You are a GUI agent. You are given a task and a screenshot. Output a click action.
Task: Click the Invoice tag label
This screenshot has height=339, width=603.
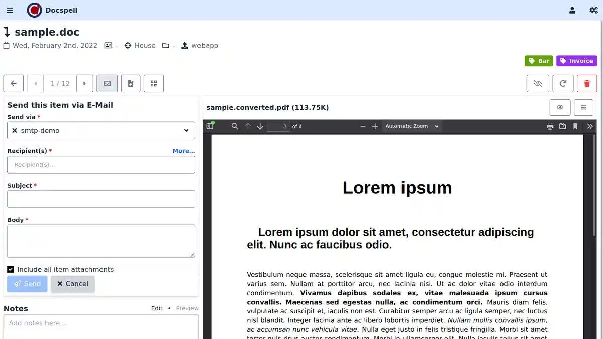[576, 61]
